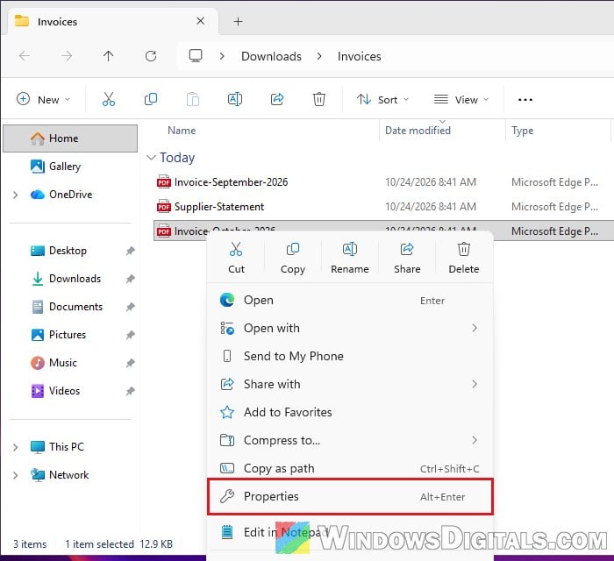Viewport: 614px width, 561px height.
Task: Sort by the Type column header
Action: coord(522,131)
